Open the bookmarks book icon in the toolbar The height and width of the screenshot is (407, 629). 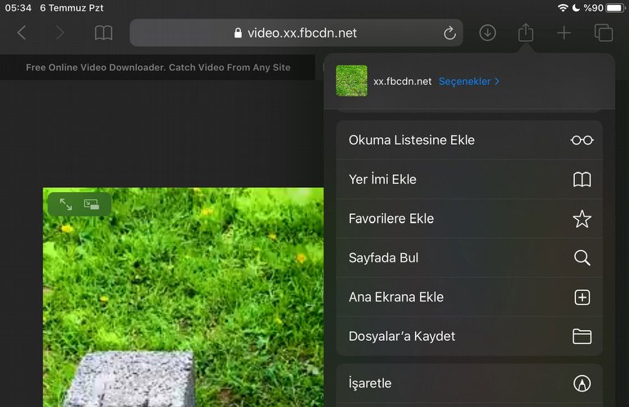103,33
